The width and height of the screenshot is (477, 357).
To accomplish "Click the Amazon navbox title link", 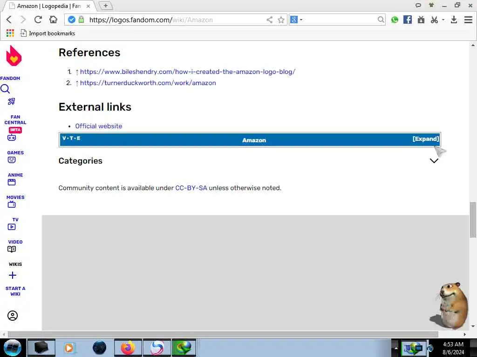I will (x=254, y=140).
